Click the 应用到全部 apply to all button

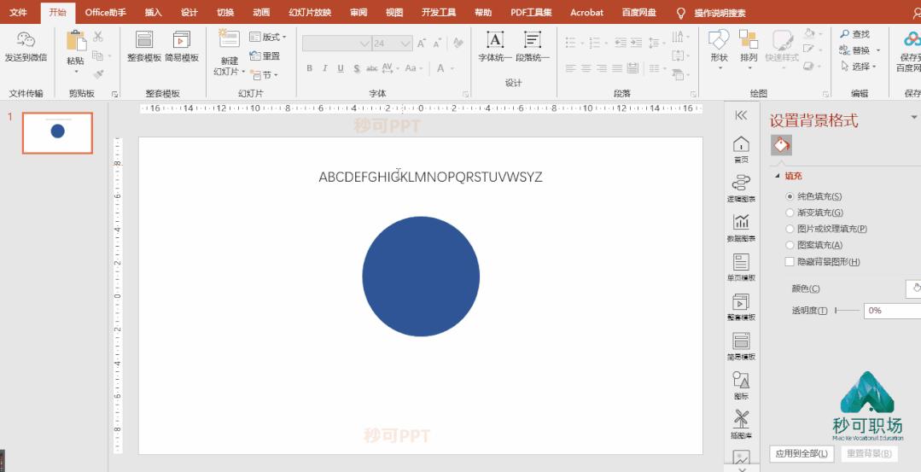point(802,453)
